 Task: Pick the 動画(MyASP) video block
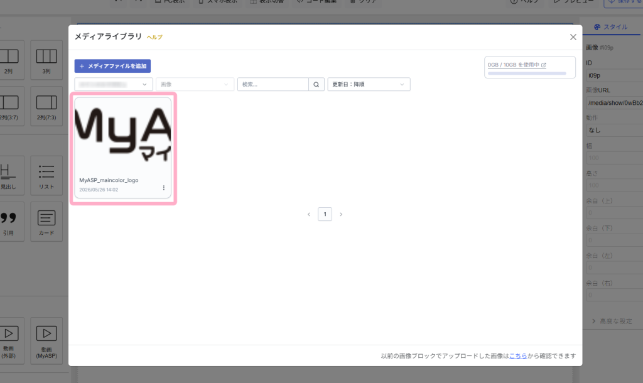point(46,340)
